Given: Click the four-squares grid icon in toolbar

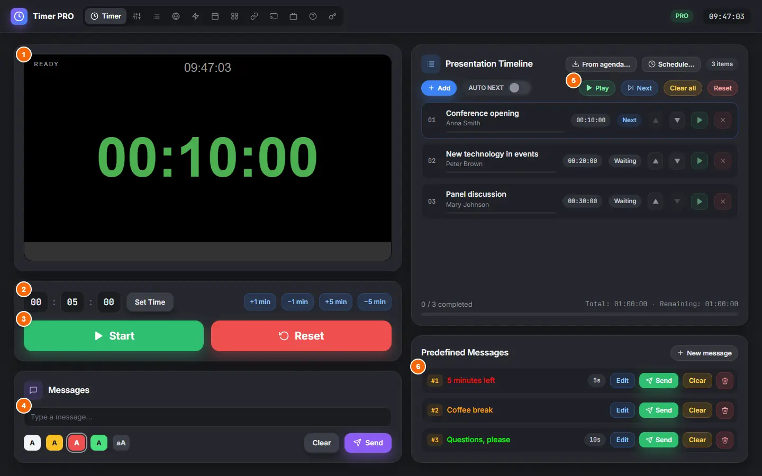Looking at the screenshot, I should click(235, 16).
